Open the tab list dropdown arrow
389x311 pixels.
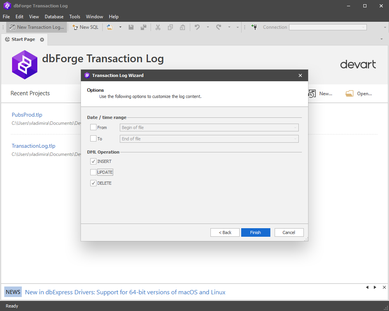tap(382, 39)
